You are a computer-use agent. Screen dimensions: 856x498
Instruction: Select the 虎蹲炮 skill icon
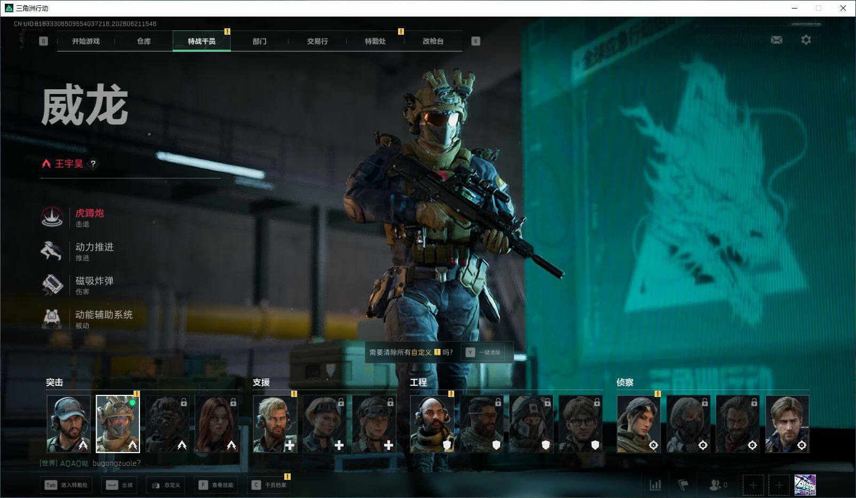(52, 217)
